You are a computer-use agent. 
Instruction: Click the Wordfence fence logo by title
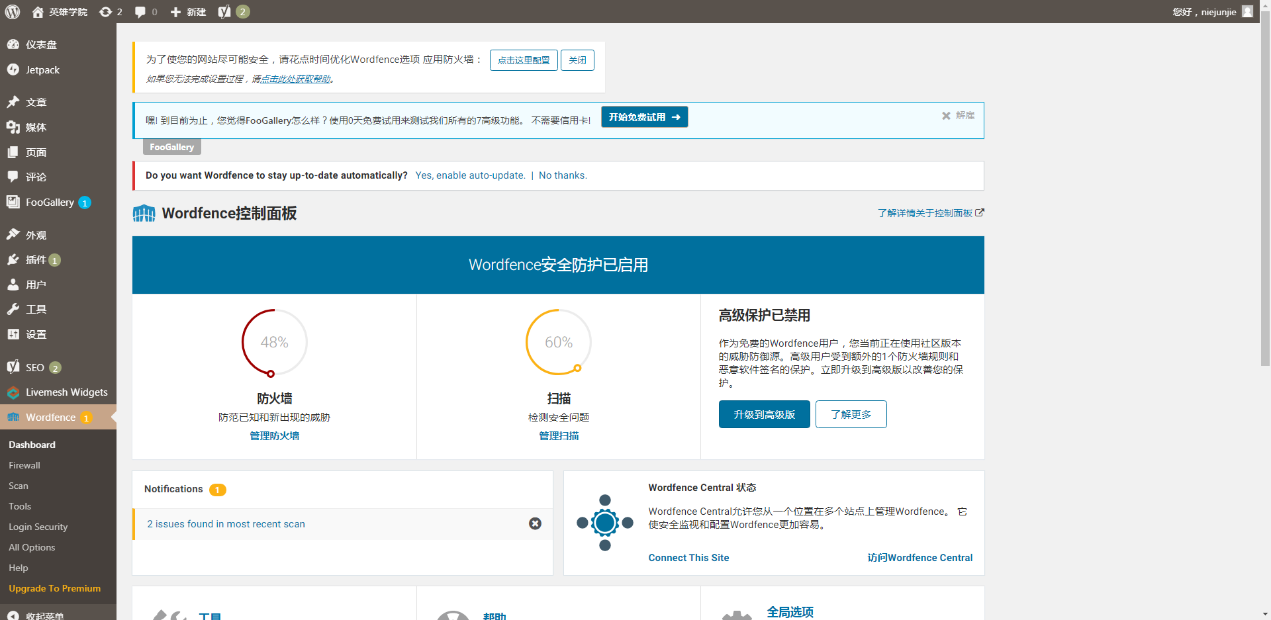tap(144, 213)
